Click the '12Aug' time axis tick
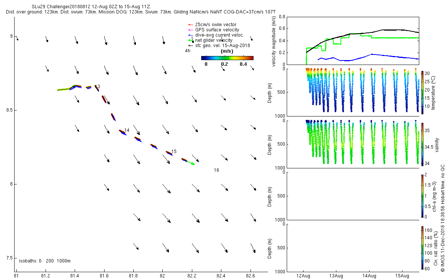This screenshot has width=448, height=280. (303, 276)
